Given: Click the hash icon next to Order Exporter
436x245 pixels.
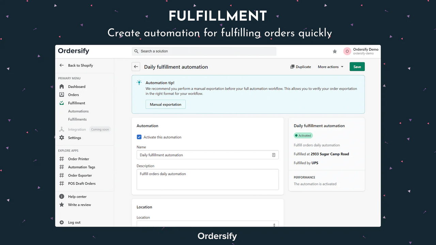Looking at the screenshot, I should coord(62,175).
